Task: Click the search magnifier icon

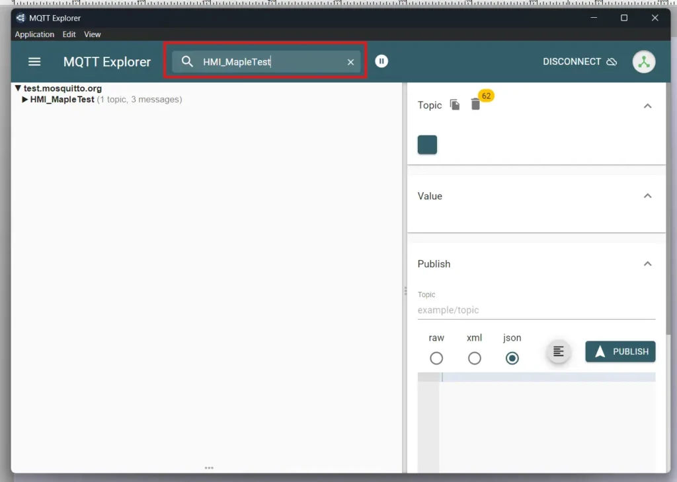Action: pyautogui.click(x=187, y=61)
